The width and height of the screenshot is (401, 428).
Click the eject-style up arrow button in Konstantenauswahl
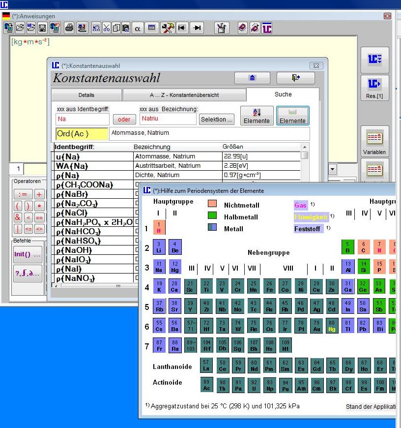252,78
